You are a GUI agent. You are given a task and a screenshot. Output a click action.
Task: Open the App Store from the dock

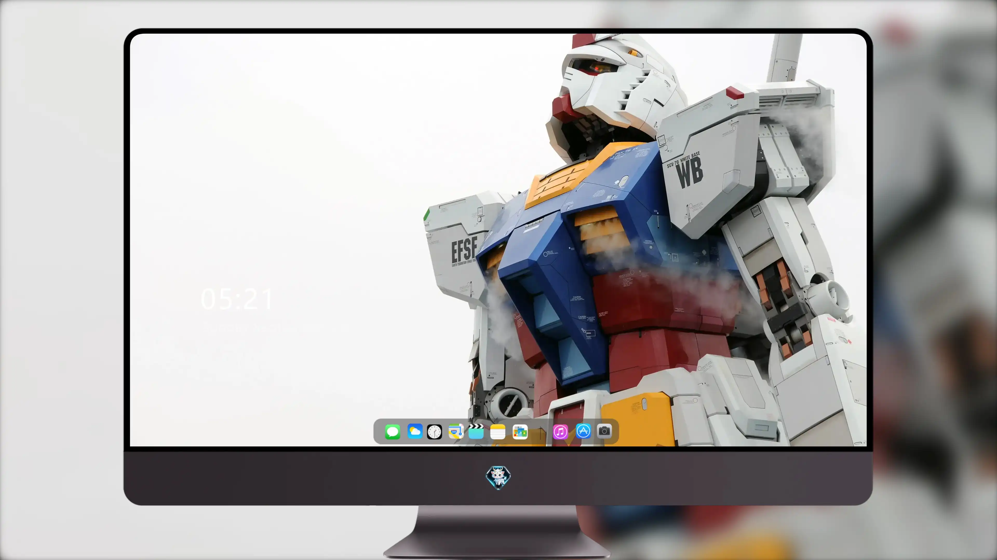tap(583, 431)
